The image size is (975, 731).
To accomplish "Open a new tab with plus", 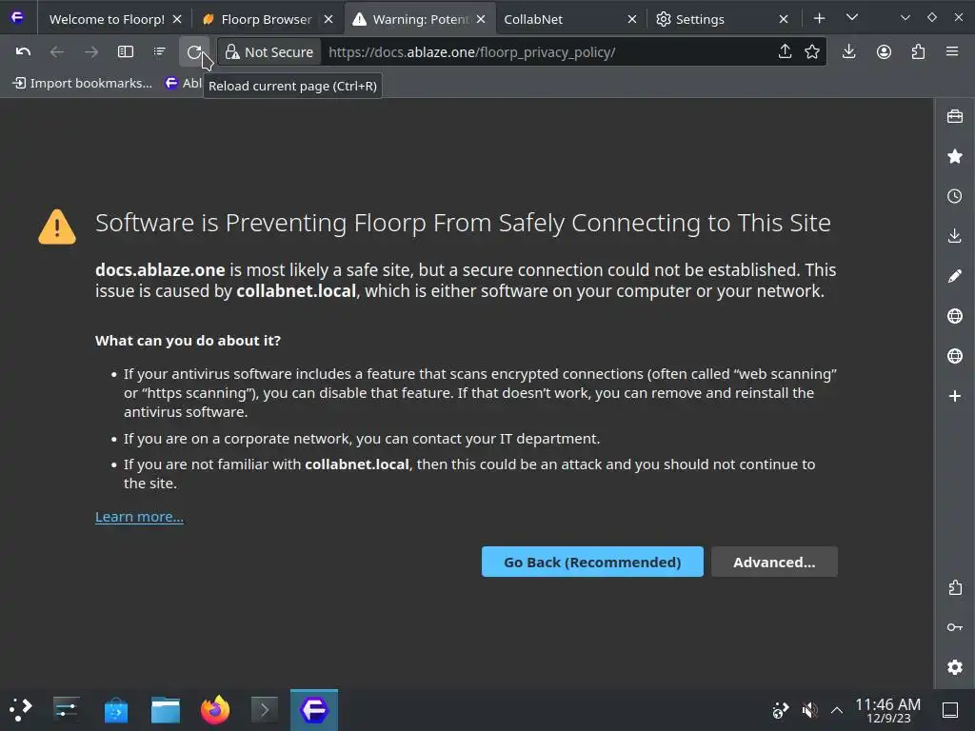I will (820, 19).
